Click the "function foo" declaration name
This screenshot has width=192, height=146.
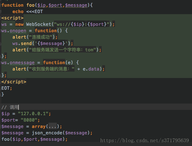(30, 5)
